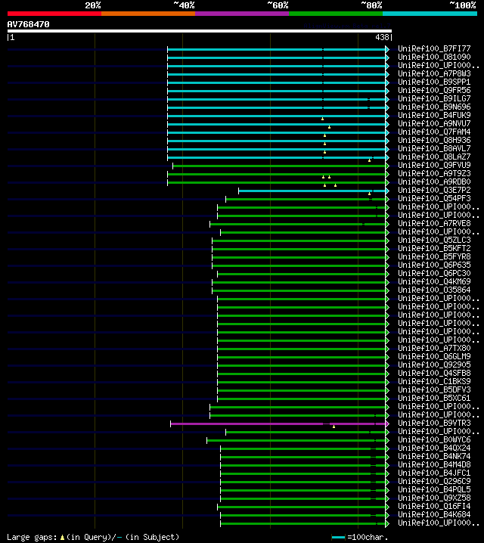Click the cyan 100char scale legend bar
Image resolution: width=484 pixels, height=543 pixels.
coord(339,538)
